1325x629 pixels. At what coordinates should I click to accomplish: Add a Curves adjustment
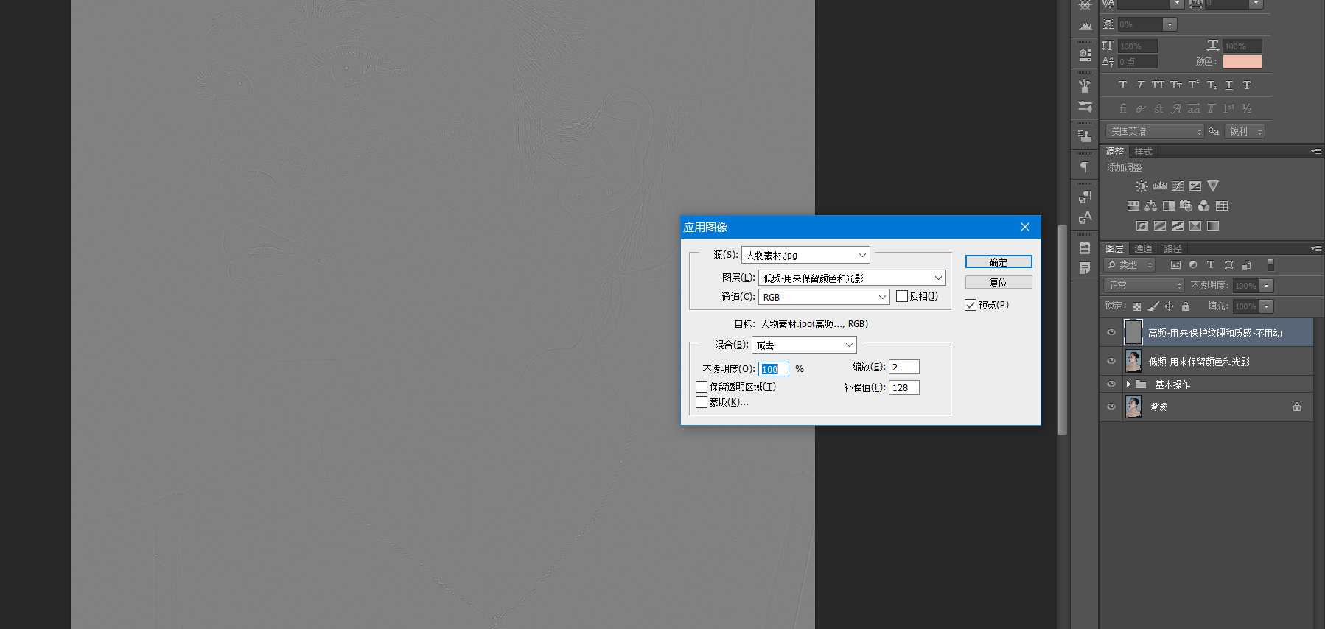pos(1178,186)
